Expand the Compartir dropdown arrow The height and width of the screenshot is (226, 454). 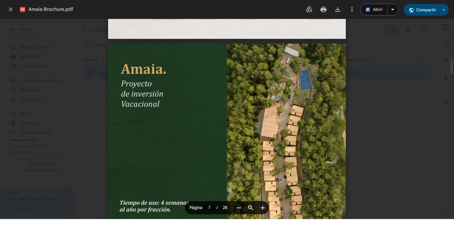tap(444, 10)
